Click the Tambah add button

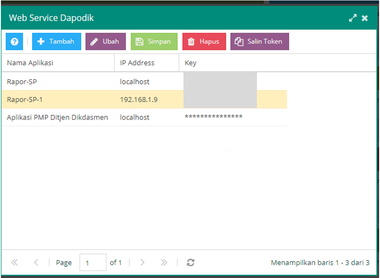pyautogui.click(x=56, y=42)
